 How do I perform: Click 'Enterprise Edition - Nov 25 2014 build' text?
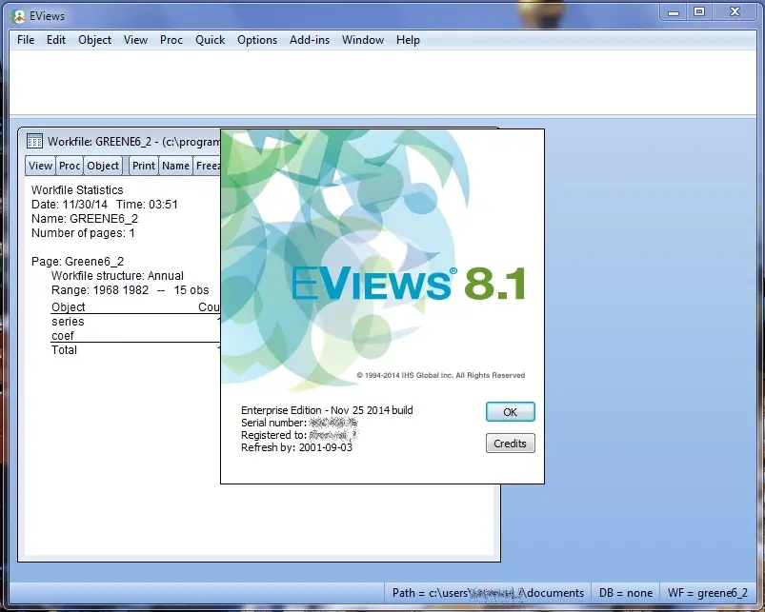tap(327, 410)
